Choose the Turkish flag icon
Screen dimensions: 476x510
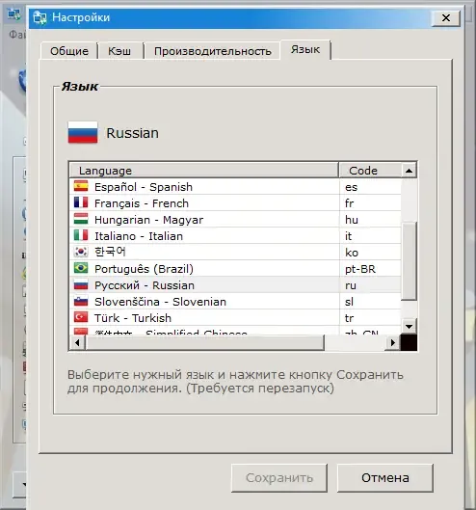[x=81, y=317]
